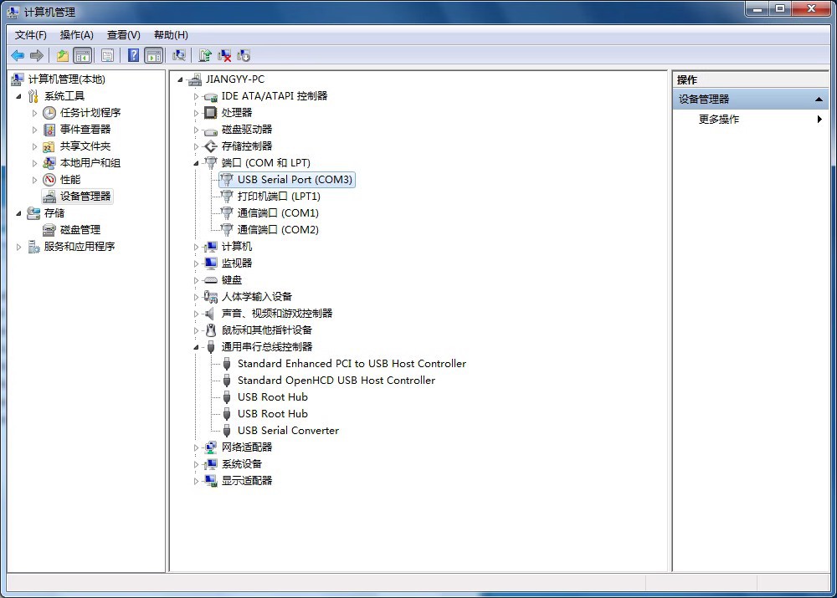
Task: Select the 磁盘驱动器 category
Action: pos(247,129)
